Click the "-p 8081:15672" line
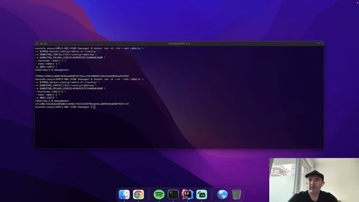The height and width of the screenshot is (202, 359). (46, 67)
